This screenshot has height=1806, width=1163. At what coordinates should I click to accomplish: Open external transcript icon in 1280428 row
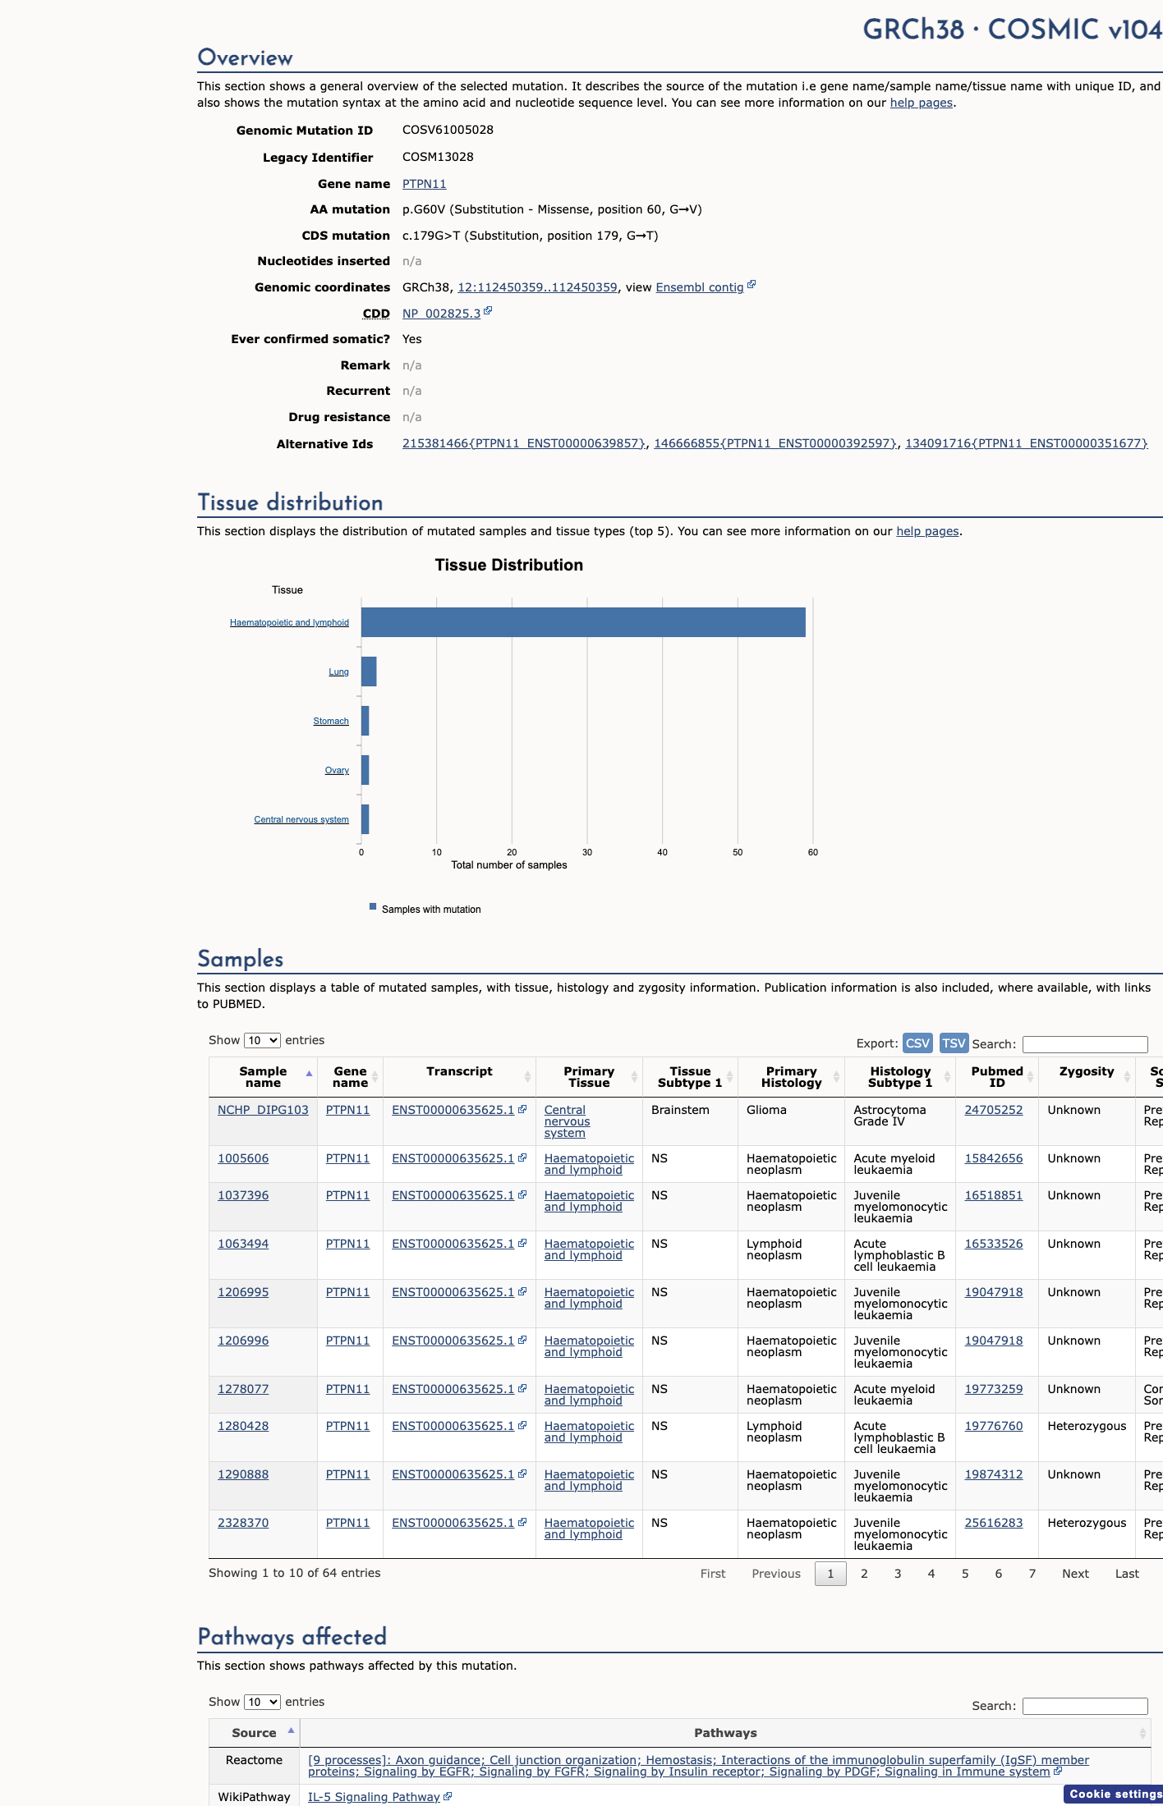coord(522,1425)
